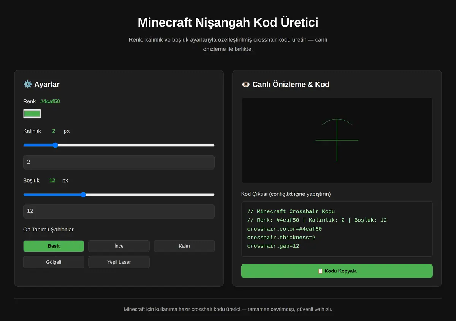Click the Minecraft Nişangah Kod Üretici title
Screen dimensions: 456x321
(x=228, y=22)
